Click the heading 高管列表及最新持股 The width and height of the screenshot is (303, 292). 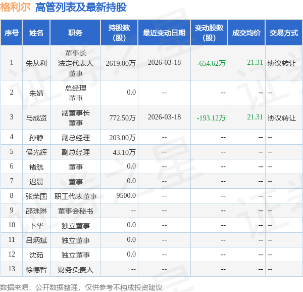[x=81, y=8]
